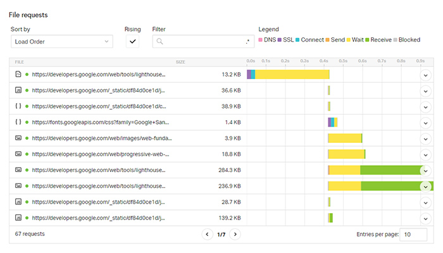Image resolution: width=443 pixels, height=253 pixels.
Task: Click the Entries per page input field
Action: tap(414, 234)
